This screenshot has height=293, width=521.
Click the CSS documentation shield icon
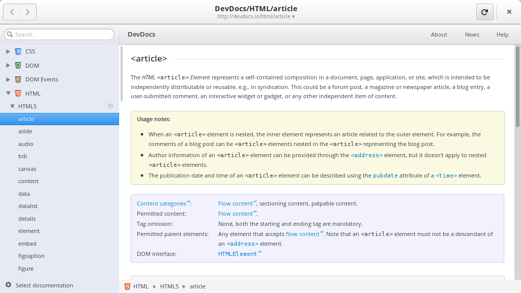(x=18, y=51)
